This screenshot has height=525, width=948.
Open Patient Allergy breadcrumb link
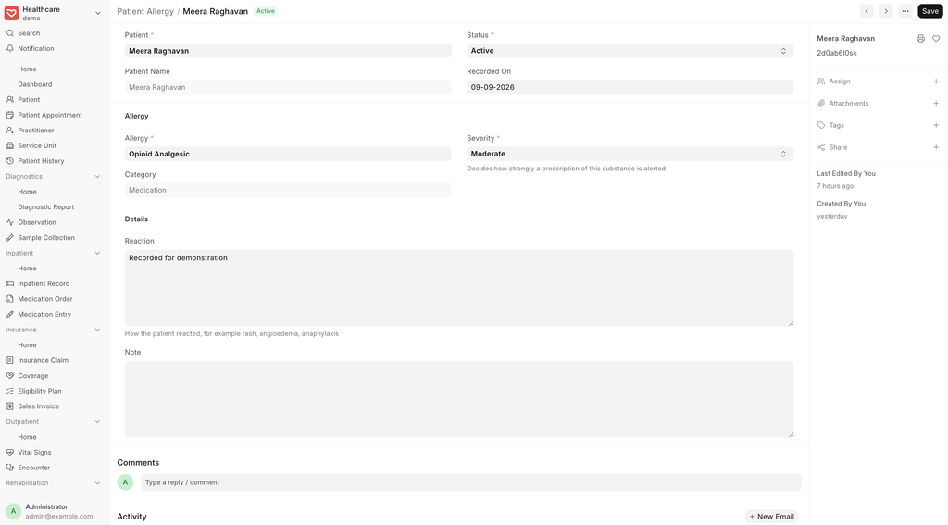[145, 11]
